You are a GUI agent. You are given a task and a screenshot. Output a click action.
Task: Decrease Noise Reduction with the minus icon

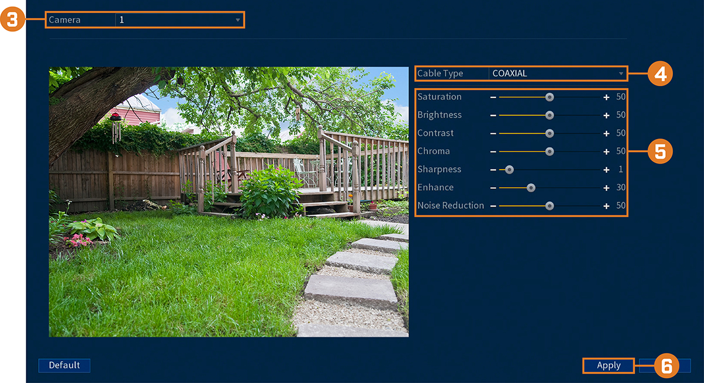coord(493,206)
